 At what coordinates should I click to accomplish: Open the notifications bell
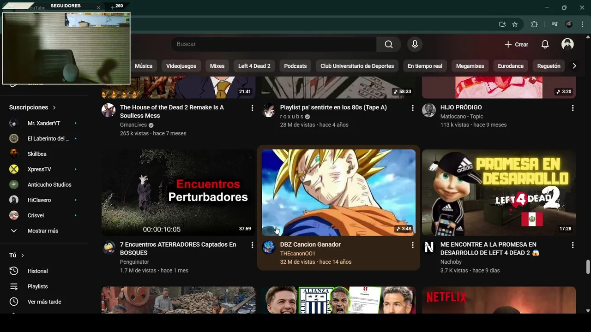(545, 44)
